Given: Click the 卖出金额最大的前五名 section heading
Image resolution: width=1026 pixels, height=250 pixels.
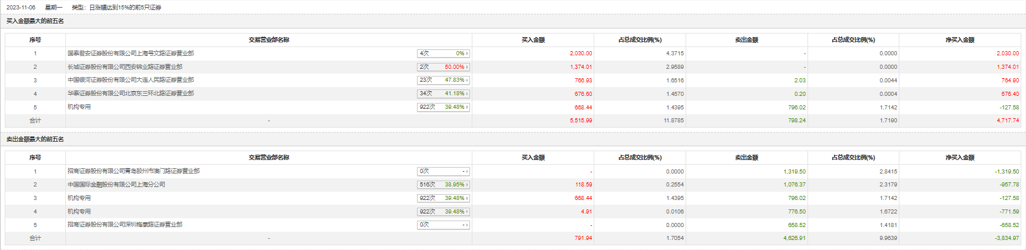Looking at the screenshot, I should click(35, 139).
